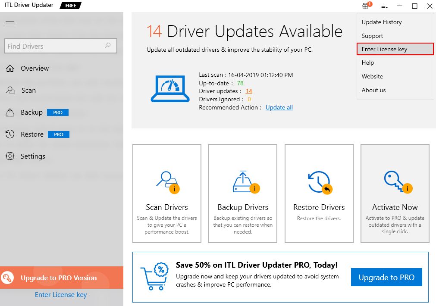Click the FREE edition badge
This screenshot has width=436, height=306.
71,6
